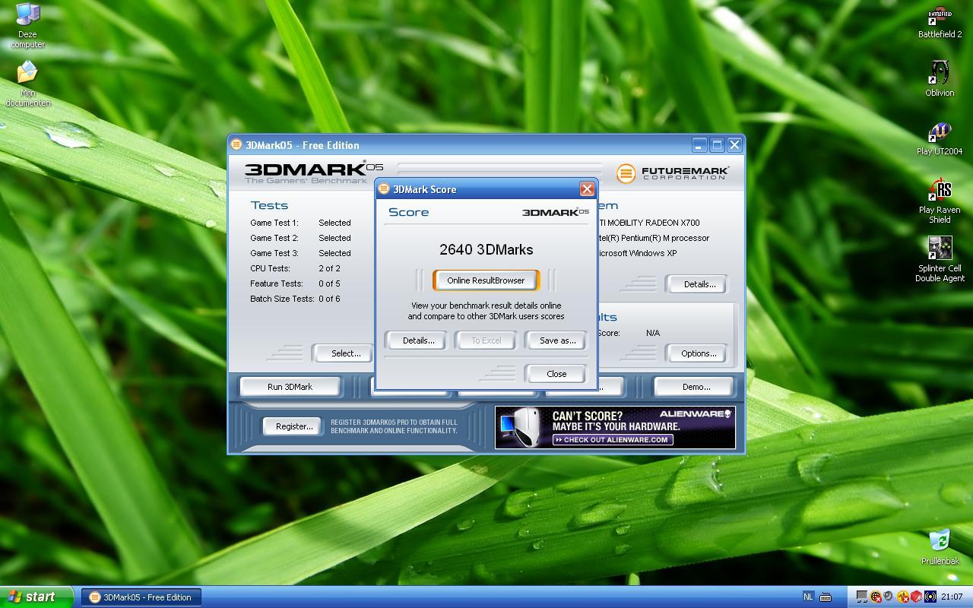Click the 3DMark Score dialog title icon
Viewport: 973px width, 608px height.
pos(384,188)
